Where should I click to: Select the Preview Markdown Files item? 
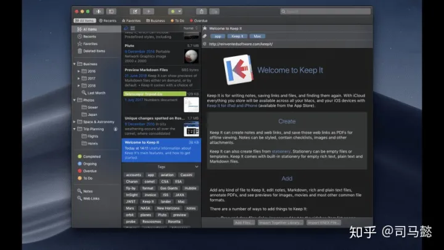pyautogui.click(x=162, y=78)
